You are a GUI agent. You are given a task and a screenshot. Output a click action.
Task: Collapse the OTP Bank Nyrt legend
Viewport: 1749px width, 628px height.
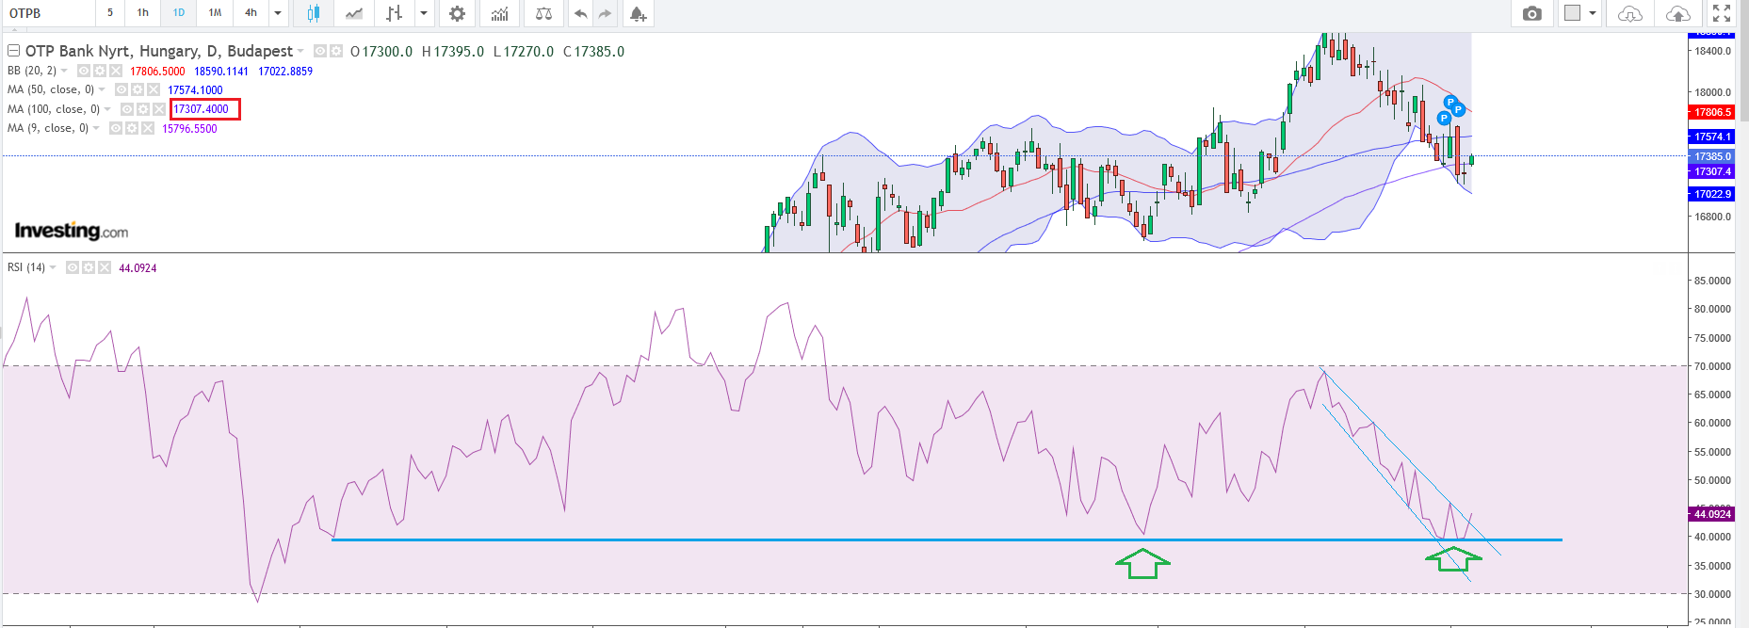[14, 51]
